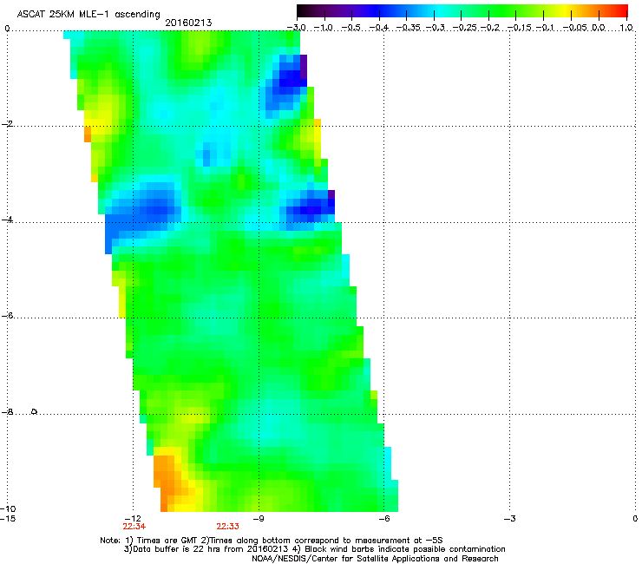
Task: Click the title 'ASCAT 25KM MLE-1 ascending'
Action: pos(88,15)
